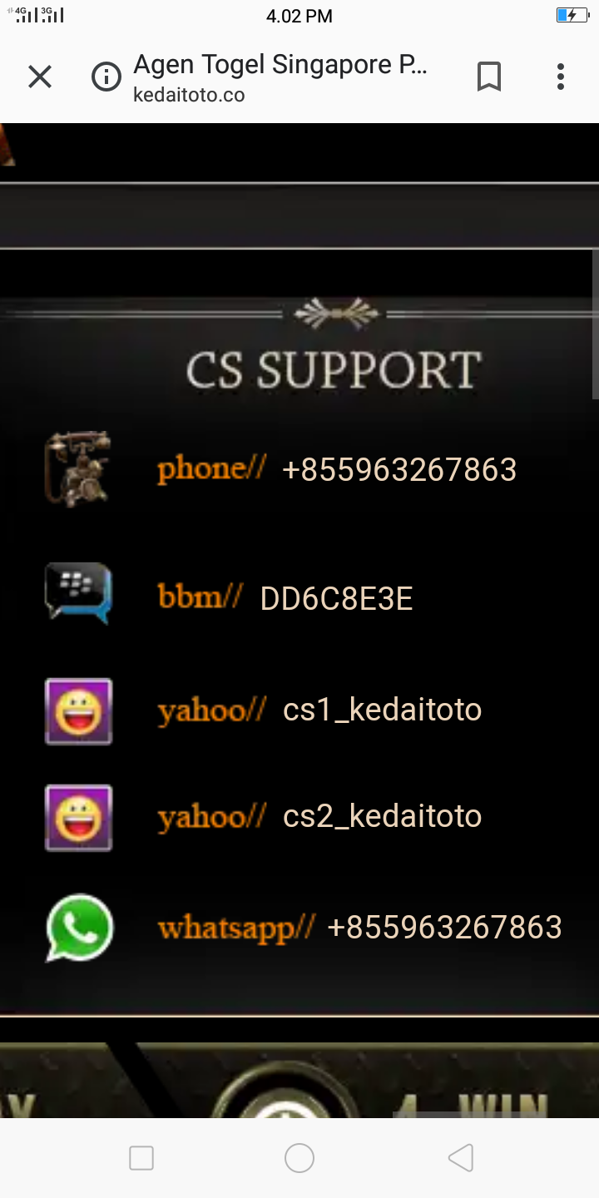Tap the antique telephone icon
Viewport: 599px width, 1198px height.
[77, 468]
